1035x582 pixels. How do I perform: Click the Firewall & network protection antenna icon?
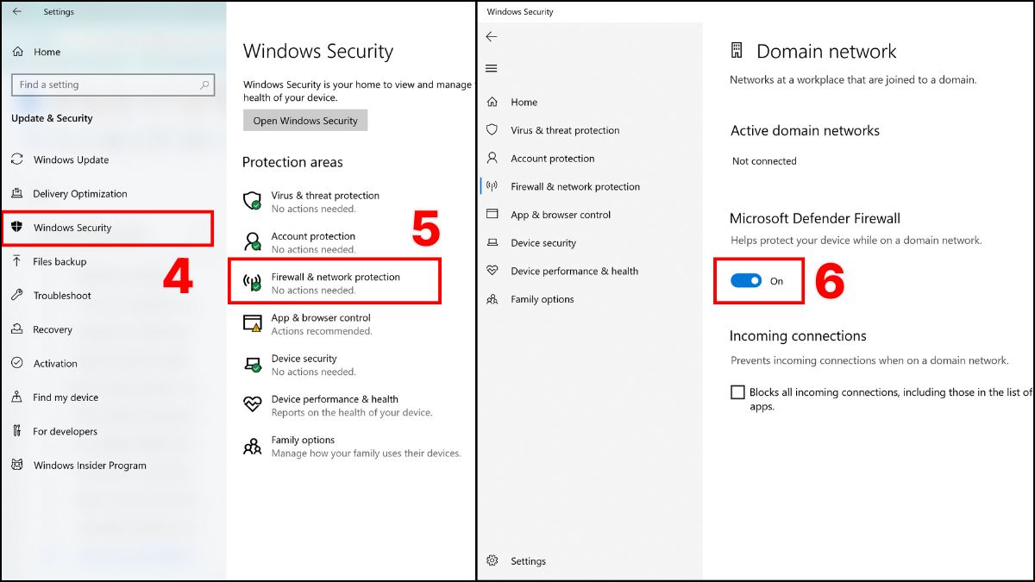252,283
